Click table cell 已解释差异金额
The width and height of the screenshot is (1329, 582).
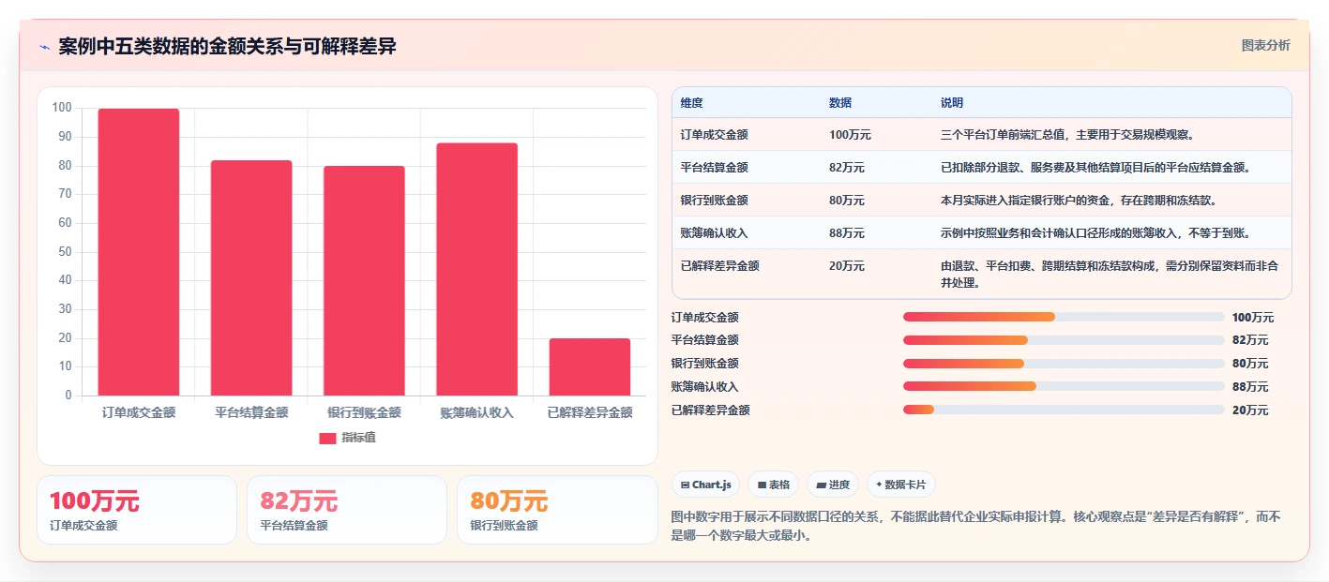[719, 265]
